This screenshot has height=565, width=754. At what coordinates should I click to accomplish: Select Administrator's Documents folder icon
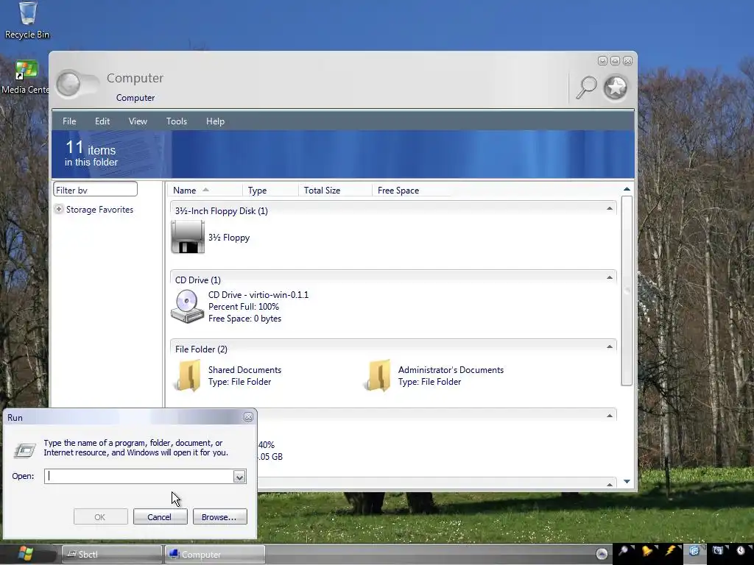coord(378,375)
